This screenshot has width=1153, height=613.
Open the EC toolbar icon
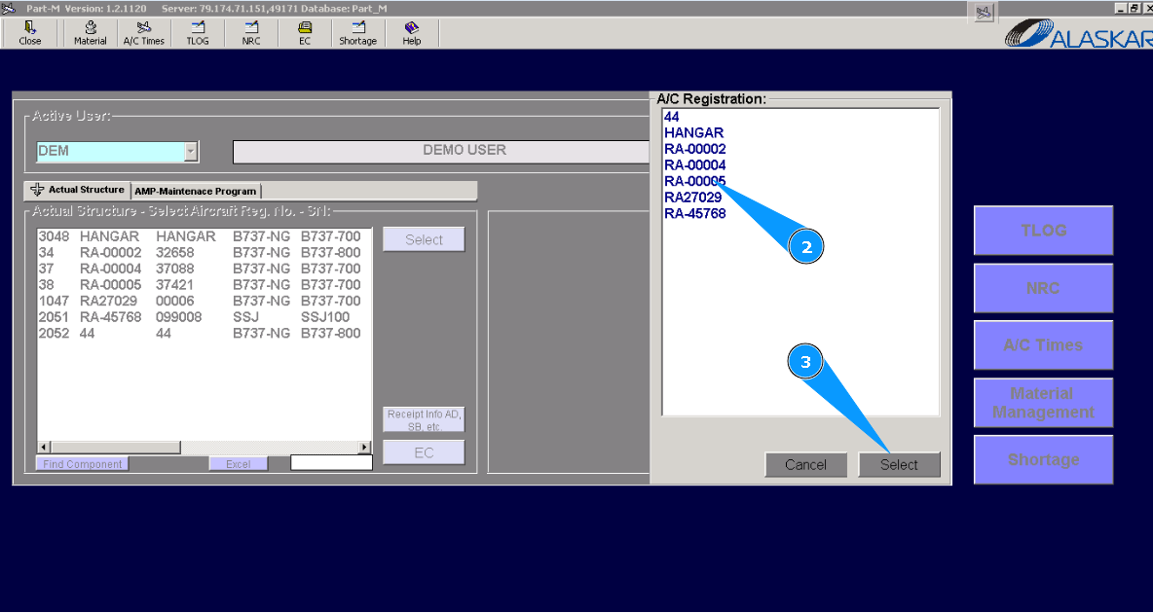pyautogui.click(x=305, y=33)
